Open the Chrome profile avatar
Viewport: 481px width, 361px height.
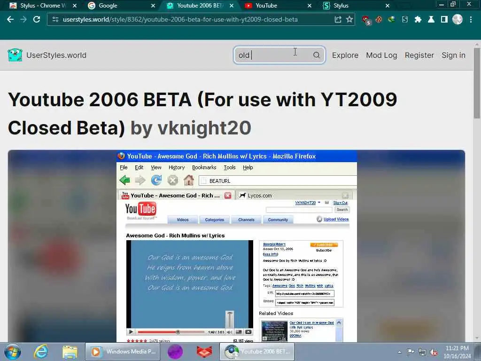click(x=458, y=19)
